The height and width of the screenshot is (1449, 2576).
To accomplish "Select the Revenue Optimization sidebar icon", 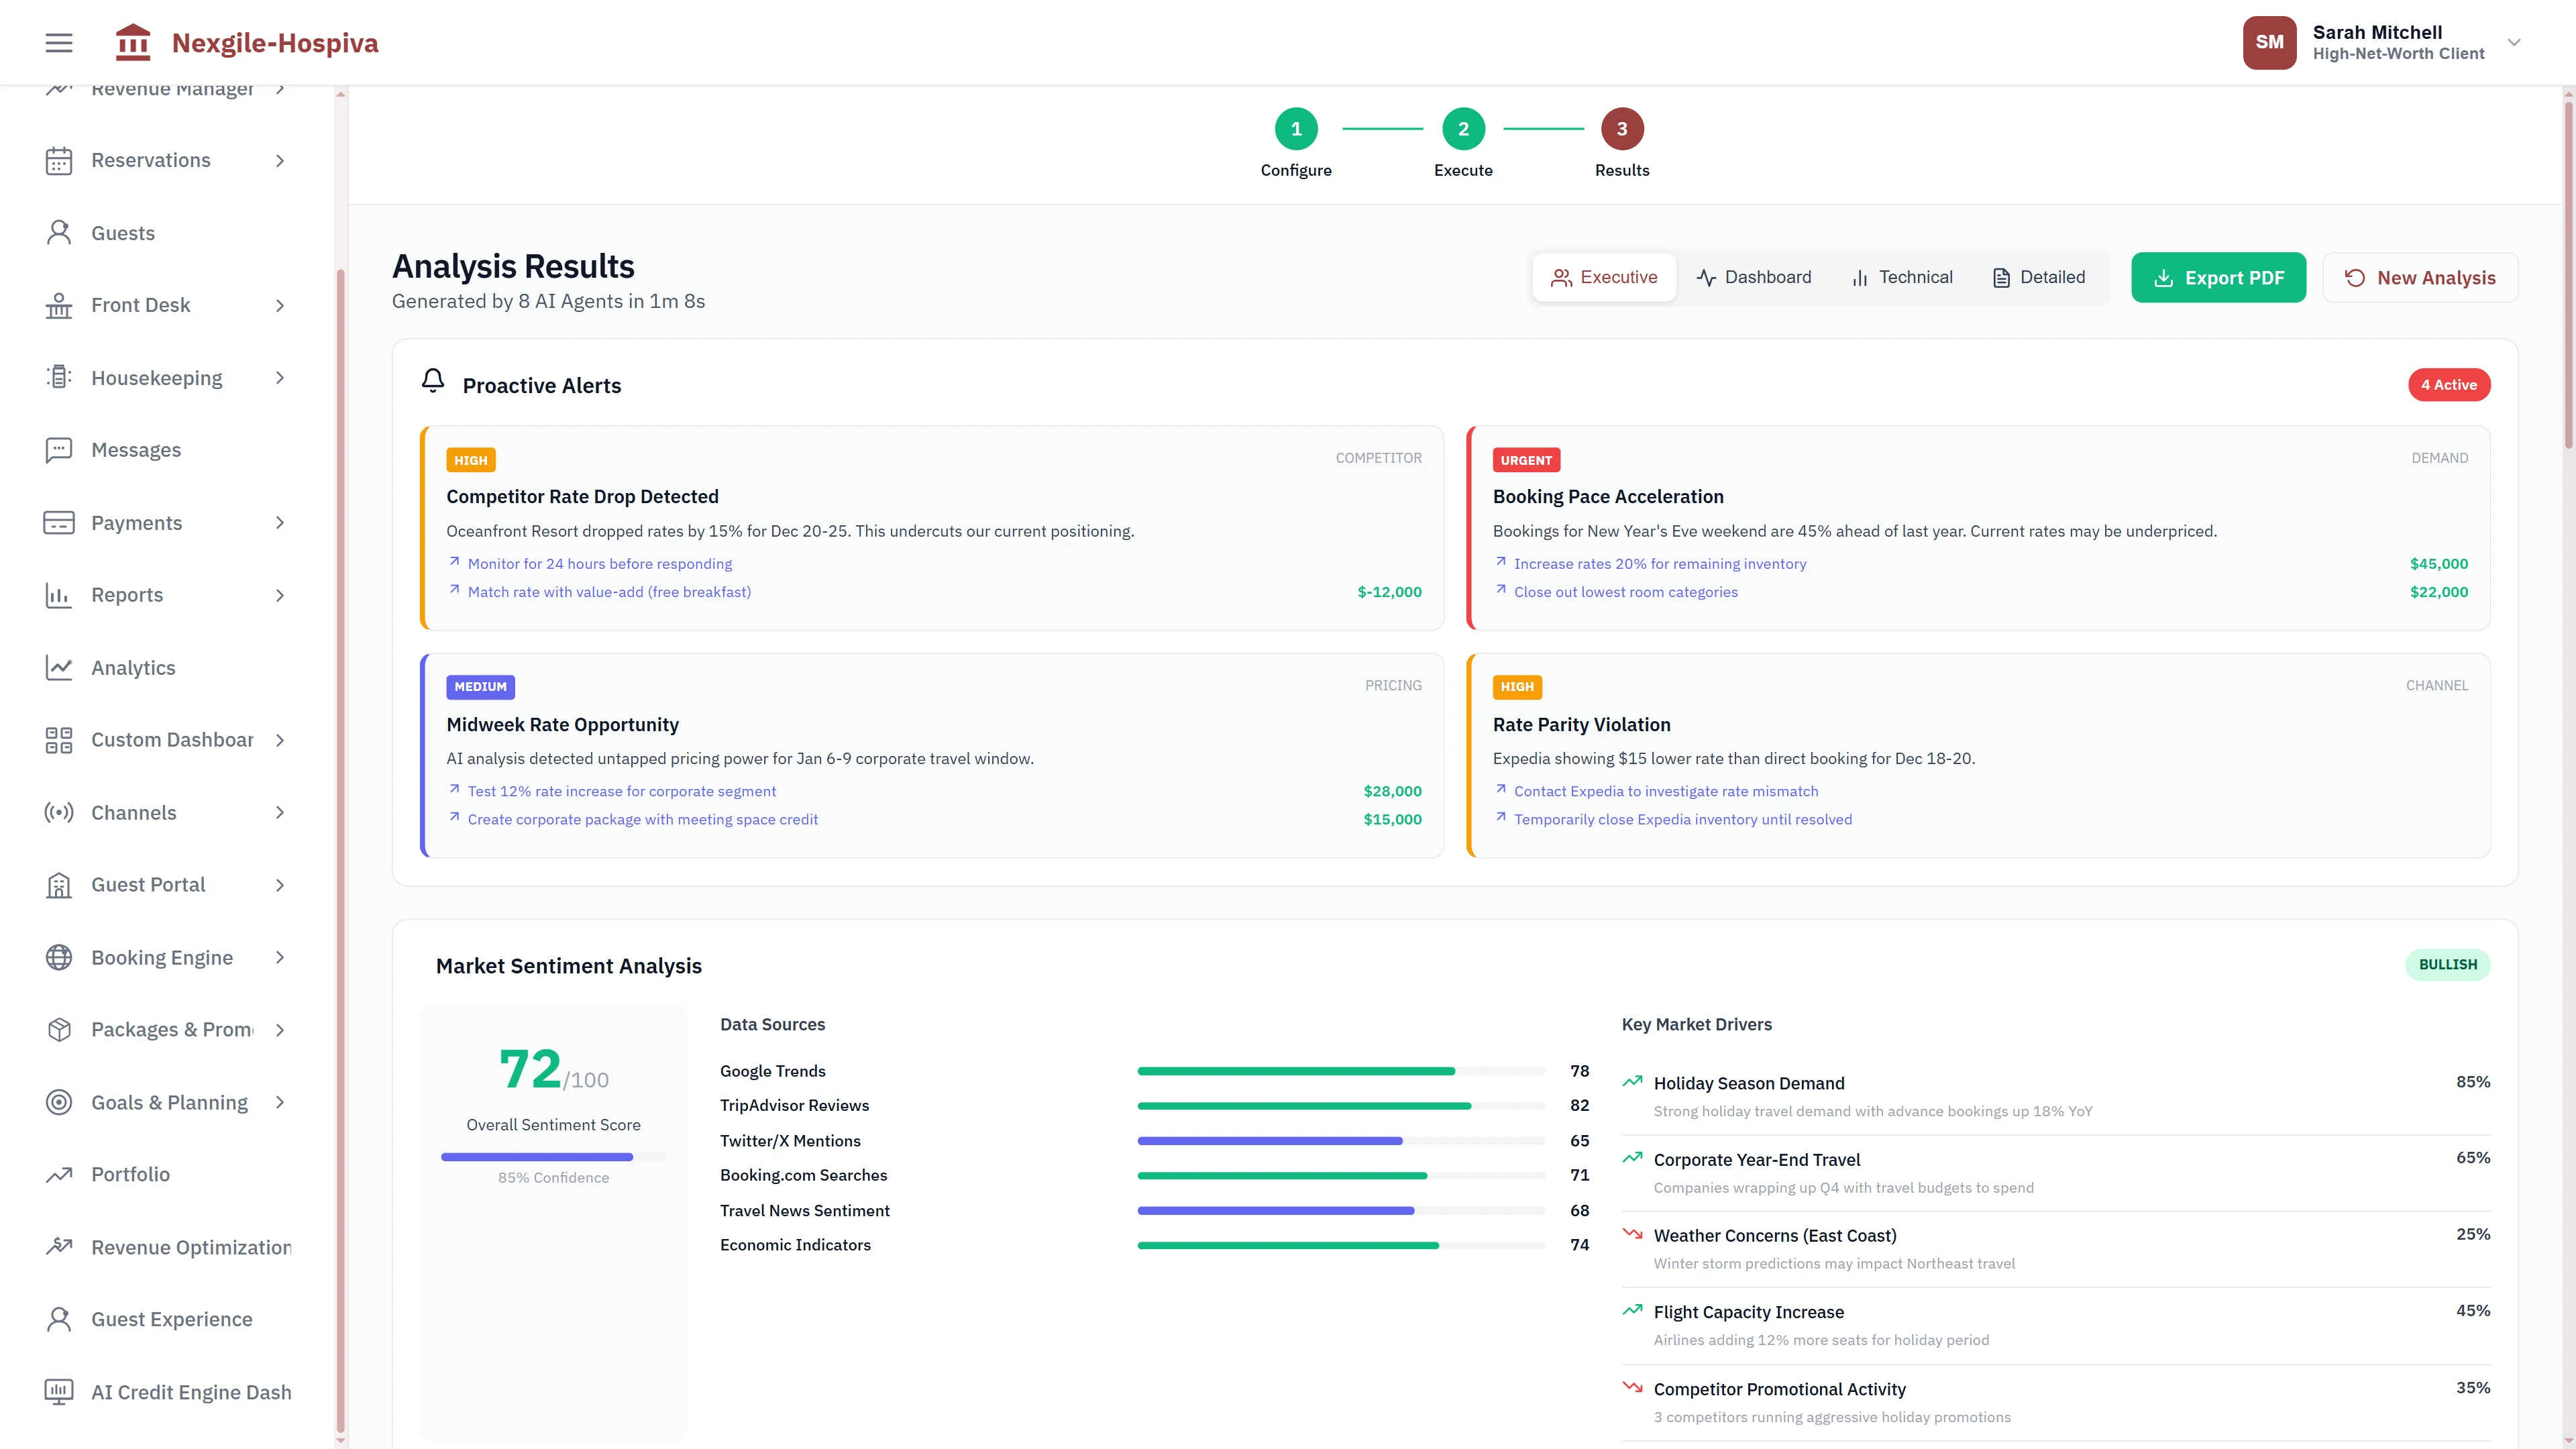I will (58, 1246).
